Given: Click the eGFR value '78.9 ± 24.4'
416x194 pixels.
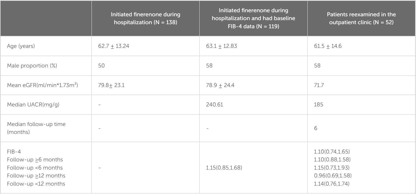Looking at the screenshot, I should [x=220, y=85].
